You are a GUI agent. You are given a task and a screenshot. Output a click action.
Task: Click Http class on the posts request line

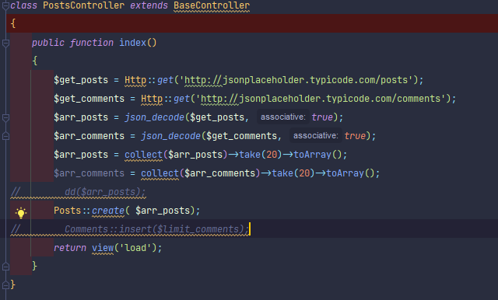135,80
